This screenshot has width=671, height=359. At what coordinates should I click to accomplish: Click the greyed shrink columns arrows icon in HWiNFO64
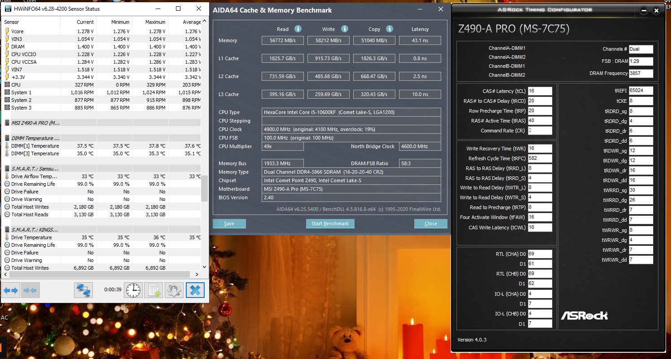pyautogui.click(x=30, y=290)
